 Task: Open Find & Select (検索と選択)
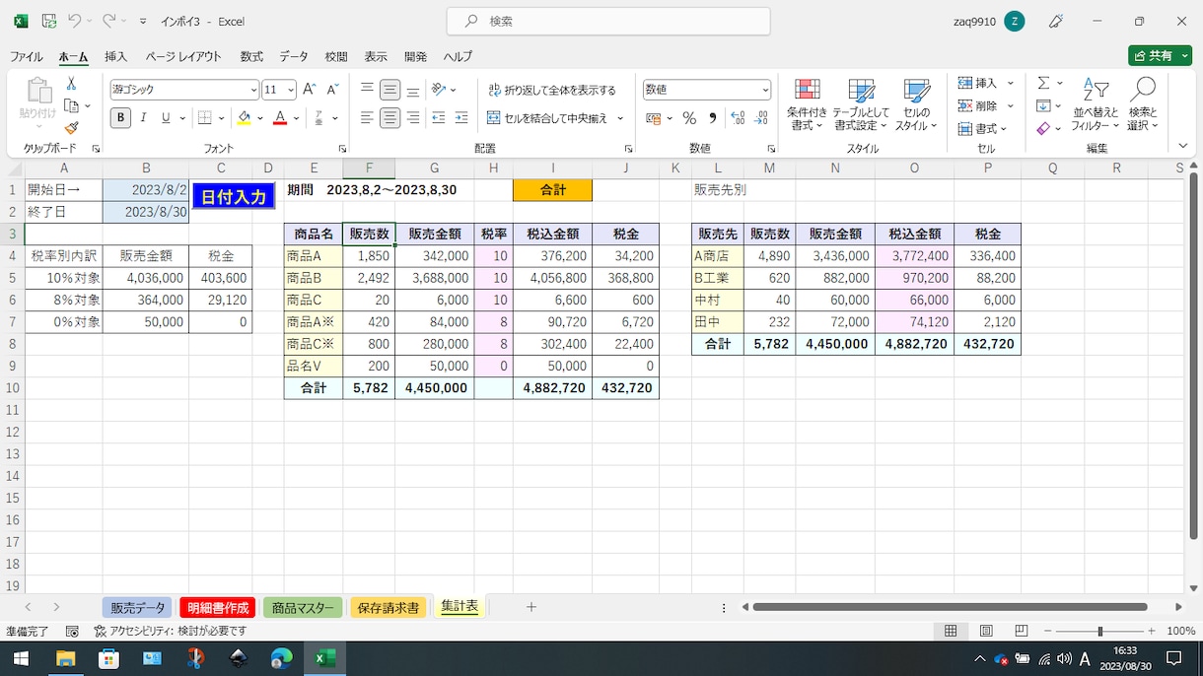tap(1143, 105)
